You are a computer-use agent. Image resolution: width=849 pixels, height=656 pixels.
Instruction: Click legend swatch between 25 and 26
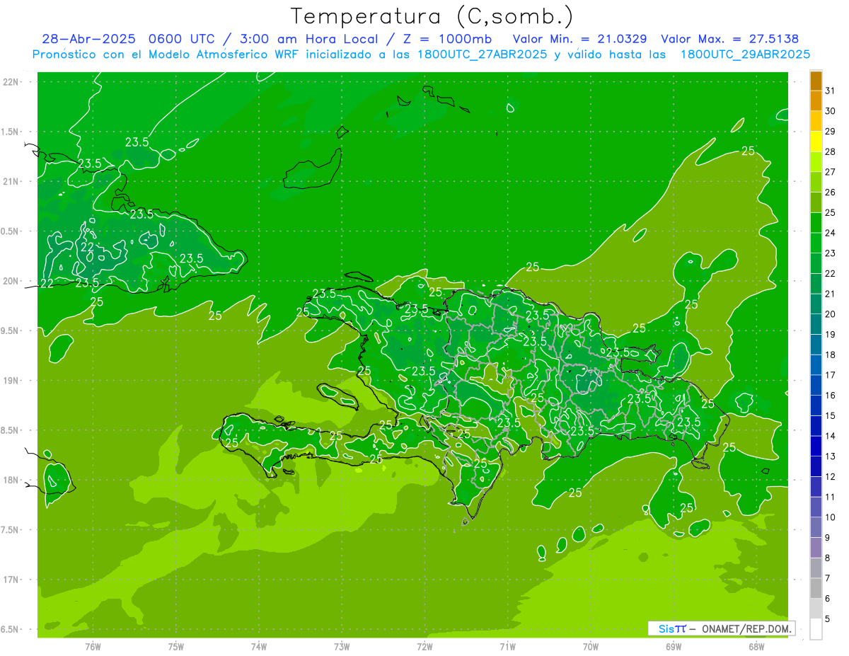click(x=816, y=202)
